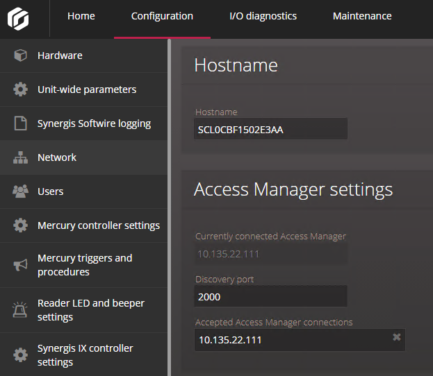The width and height of the screenshot is (433, 376).
Task: Open Reader LED and beeper settings
Action: 83,310
